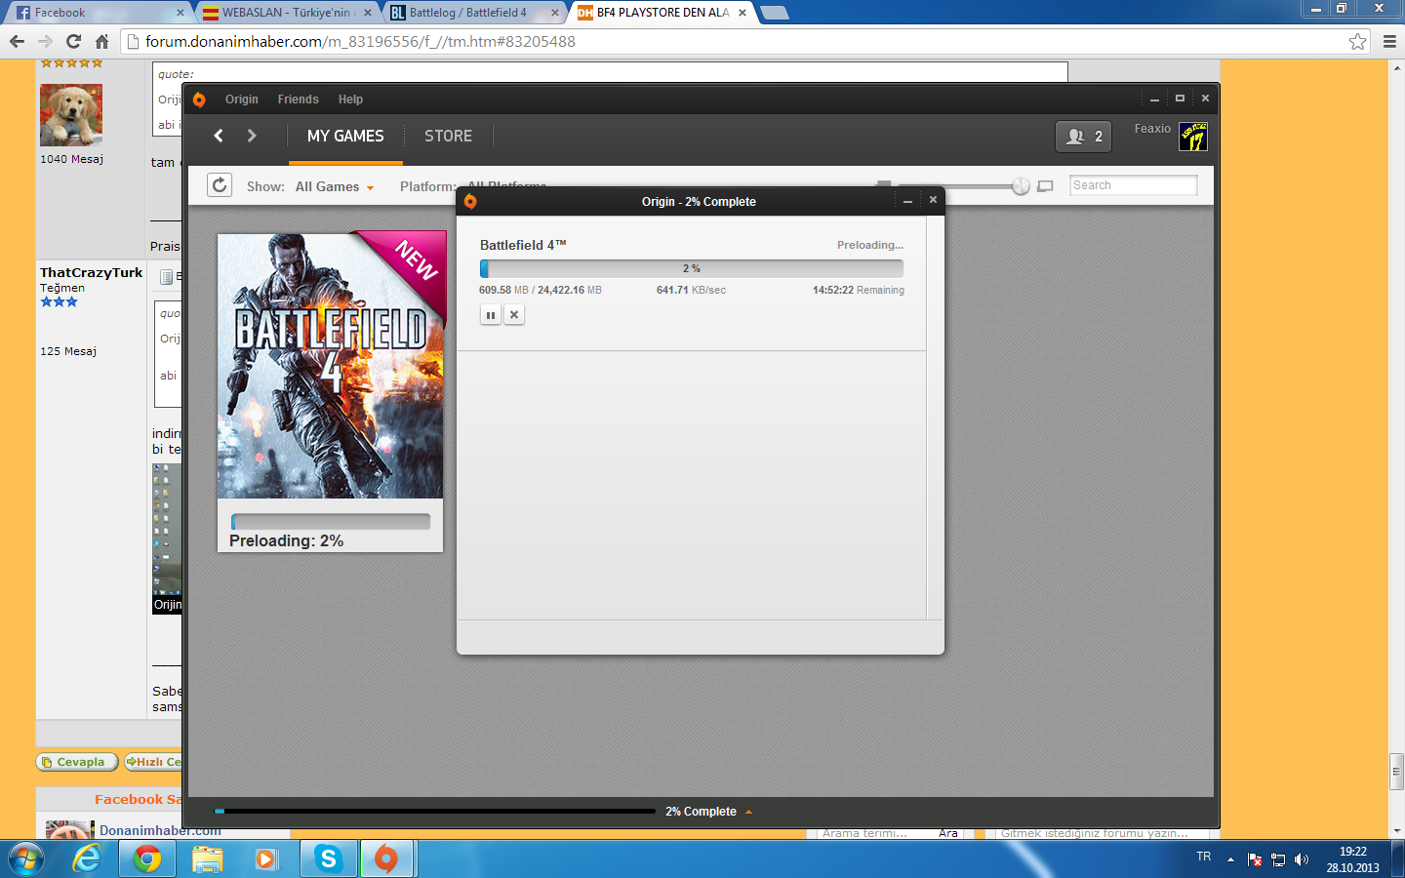1405x878 pixels.
Task: Expand the 2% Complete arrow at the bottom
Action: (x=749, y=812)
